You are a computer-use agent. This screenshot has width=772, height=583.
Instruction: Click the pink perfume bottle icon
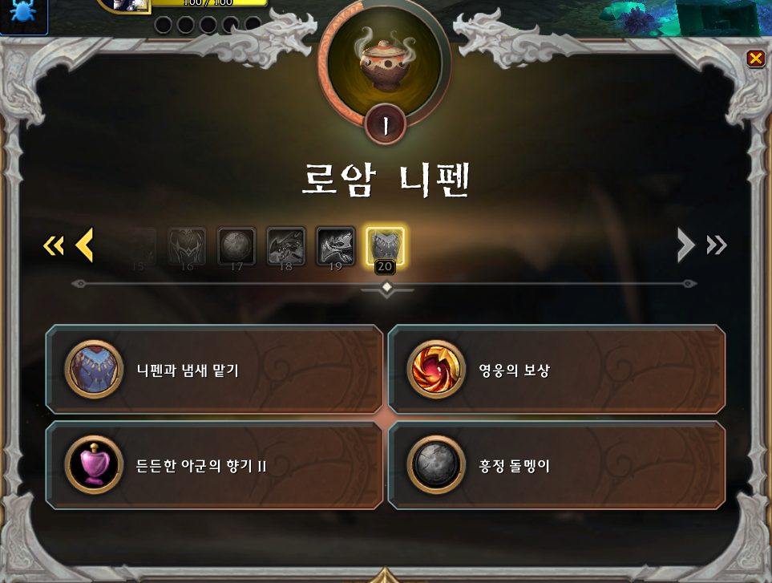94,465
